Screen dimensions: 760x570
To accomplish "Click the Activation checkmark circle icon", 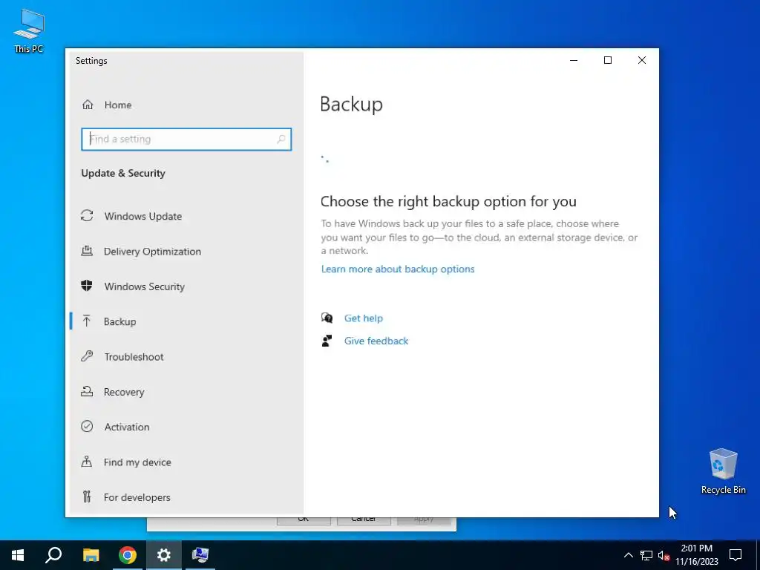I will point(87,427).
